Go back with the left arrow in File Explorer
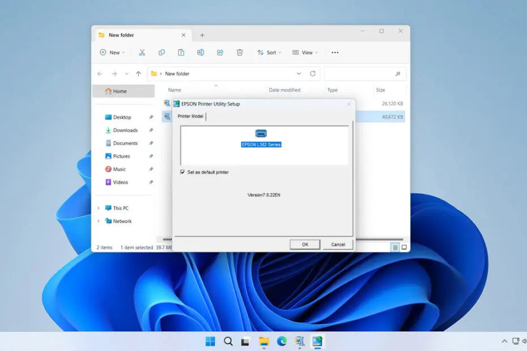527x351 pixels. click(x=100, y=74)
